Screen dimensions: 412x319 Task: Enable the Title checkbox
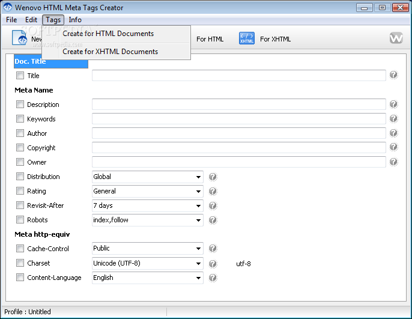[x=20, y=76]
